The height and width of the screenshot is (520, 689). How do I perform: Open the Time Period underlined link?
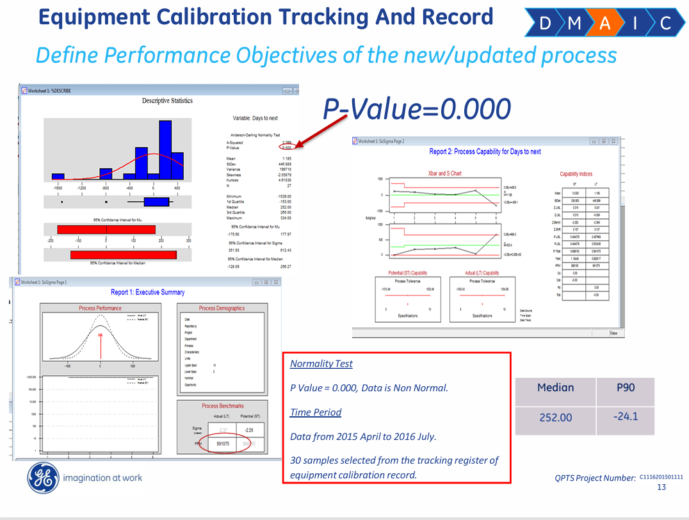(x=316, y=412)
